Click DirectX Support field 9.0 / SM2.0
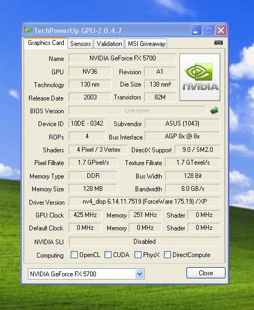This screenshot has width=254, height=310. 198,150
